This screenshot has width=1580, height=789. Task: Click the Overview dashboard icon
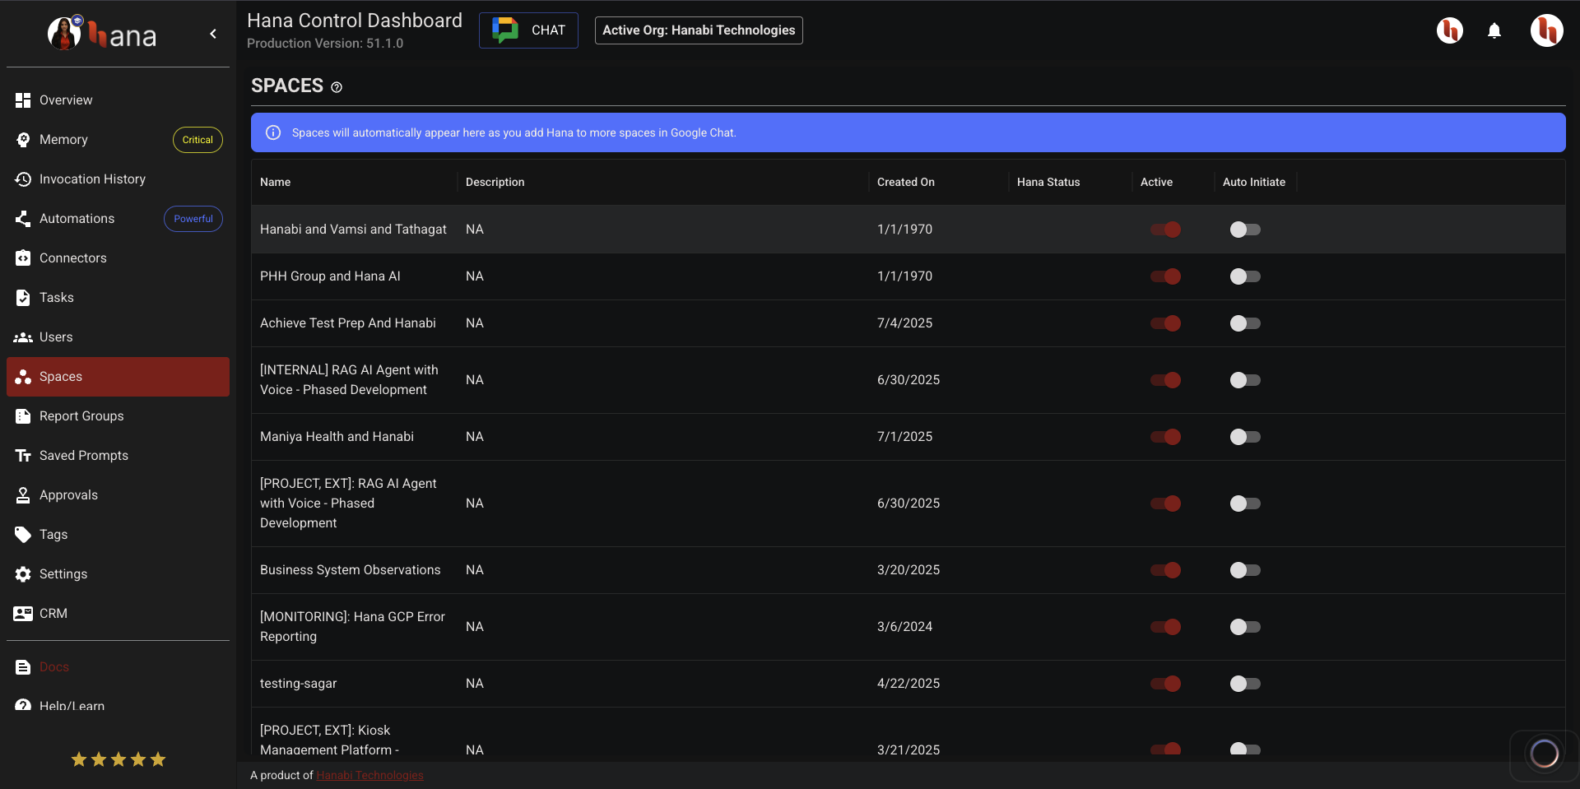(23, 100)
